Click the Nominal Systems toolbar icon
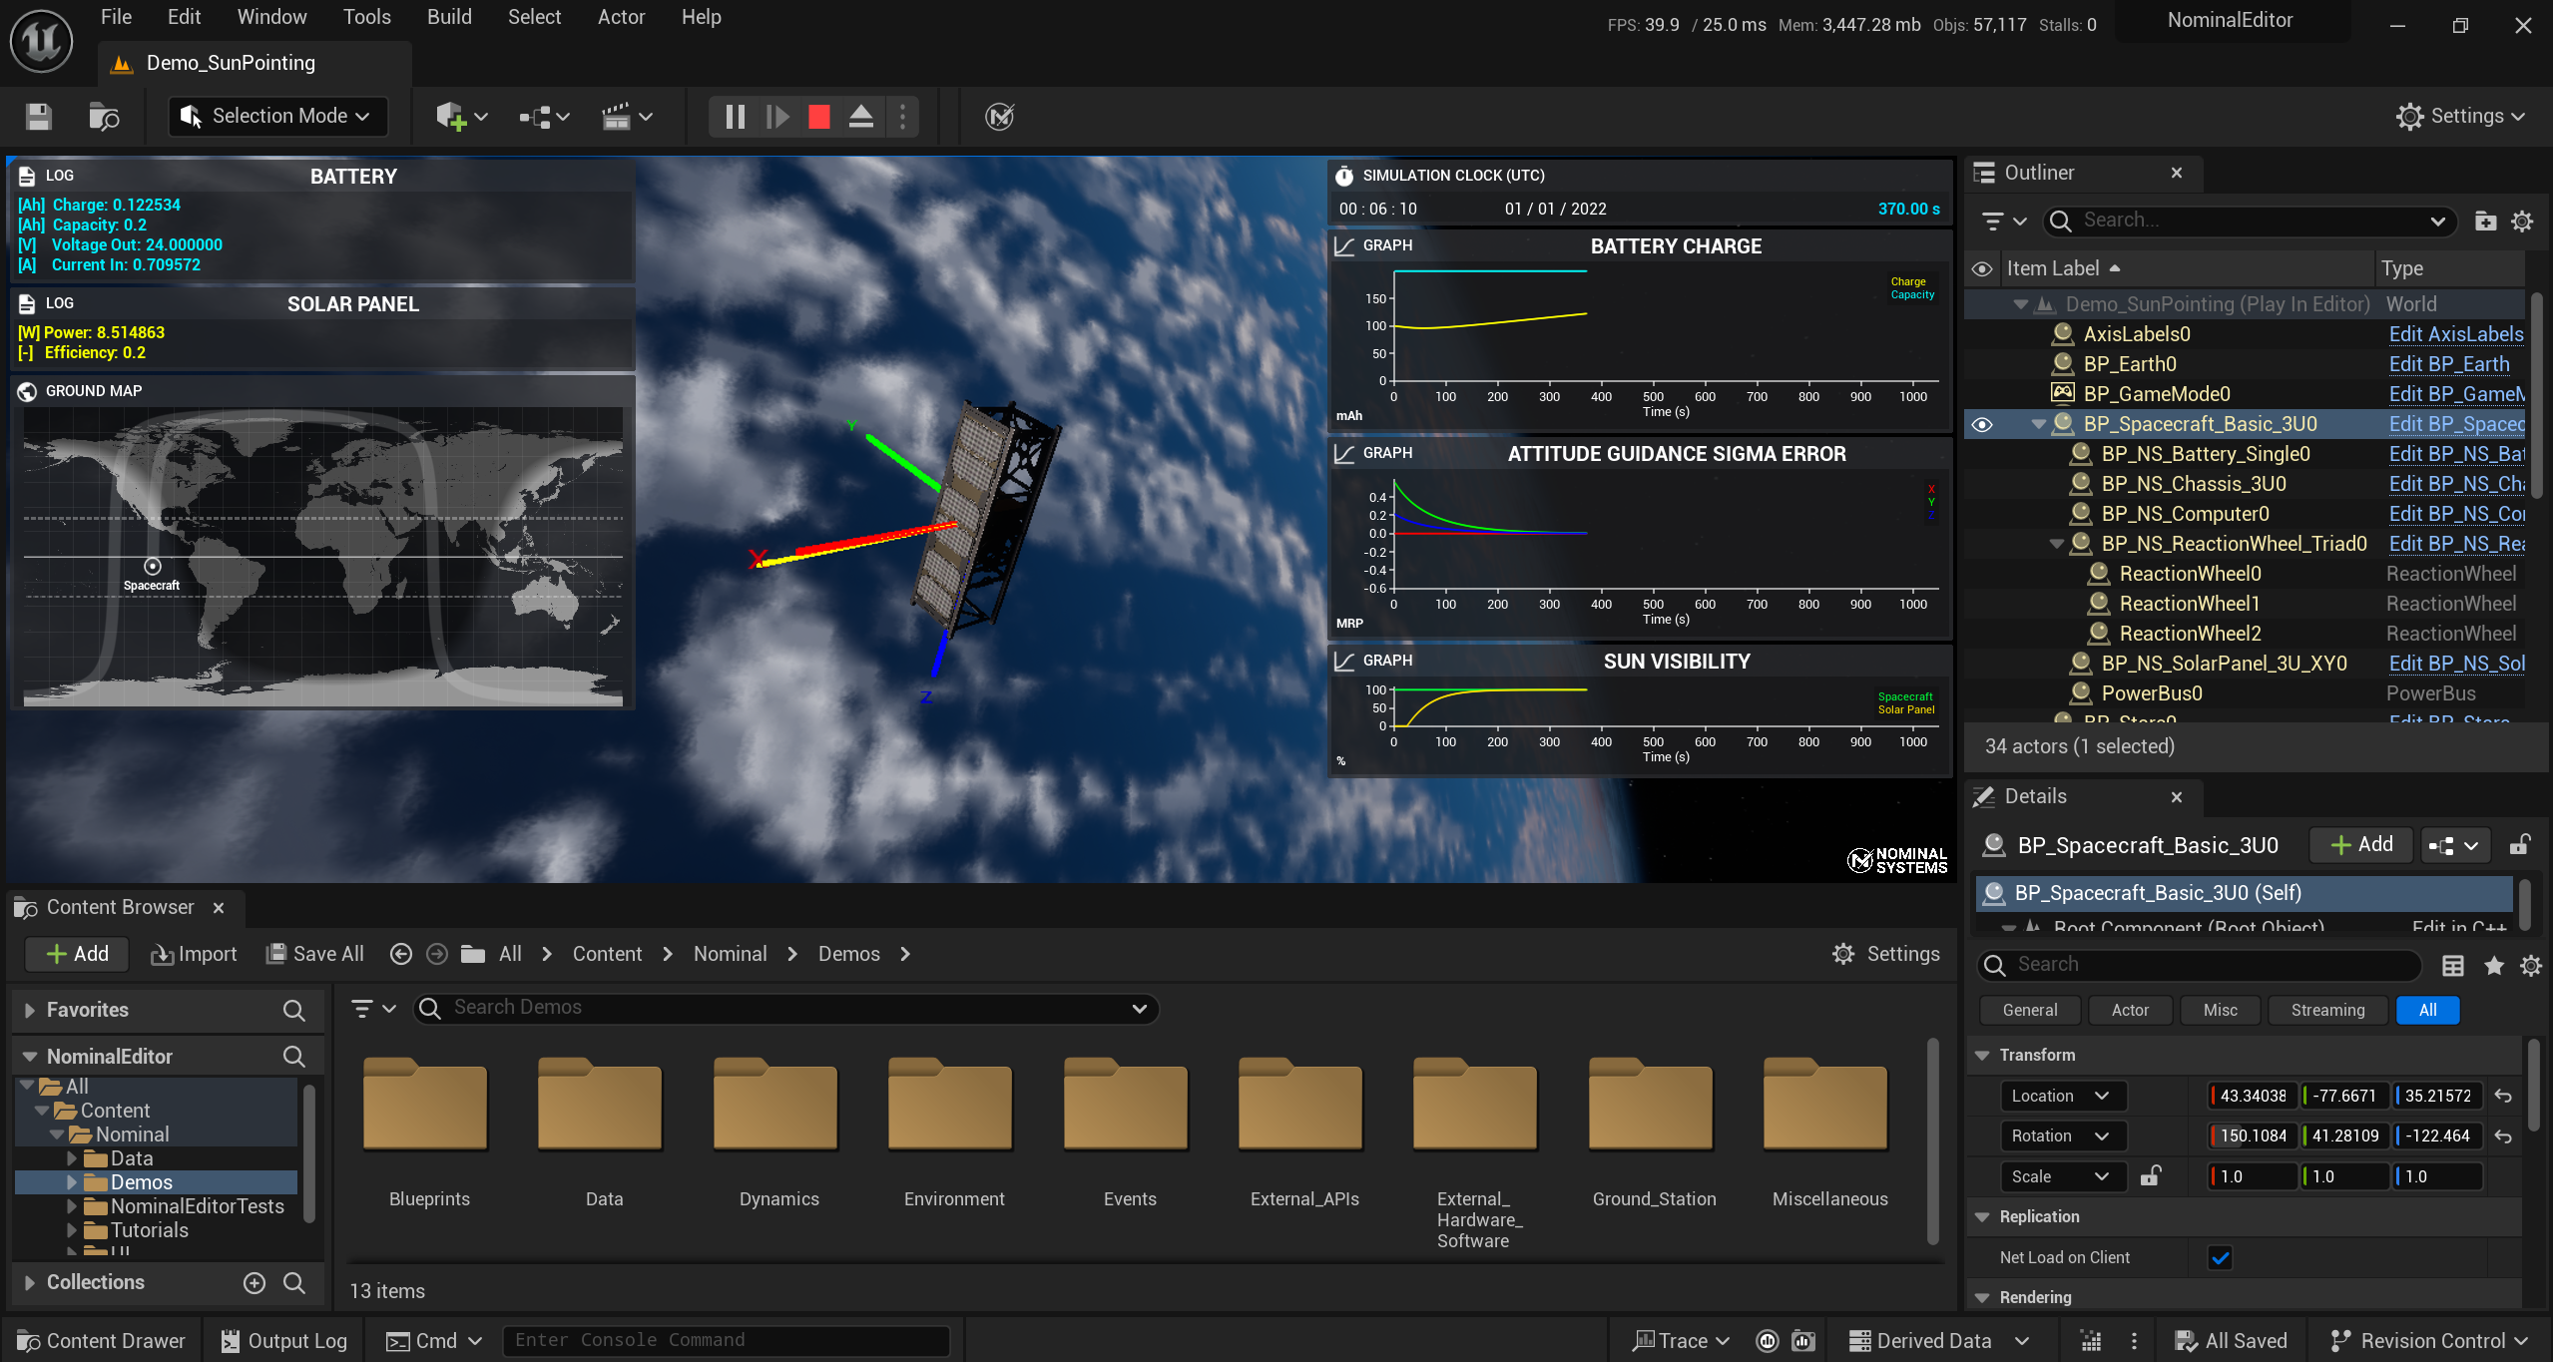Image resolution: width=2553 pixels, height=1362 pixels. click(1000, 117)
